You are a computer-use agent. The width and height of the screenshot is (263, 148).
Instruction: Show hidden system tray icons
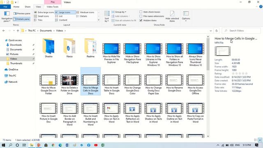(218, 145)
